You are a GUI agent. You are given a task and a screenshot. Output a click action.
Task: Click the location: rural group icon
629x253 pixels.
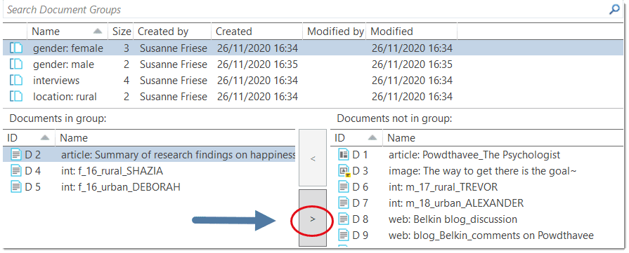point(16,97)
